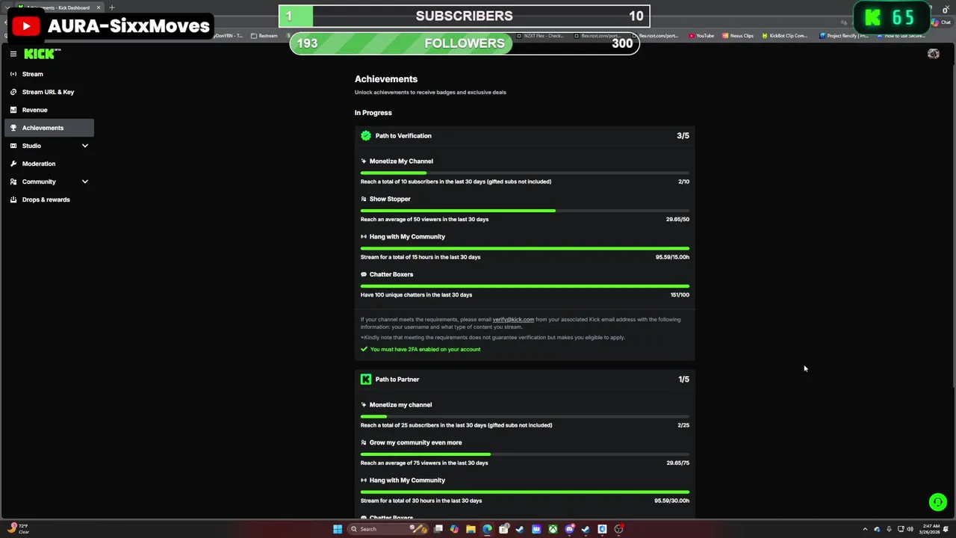Close the Kick Dashboard browser tab
This screenshot has height=538, width=956.
(98, 7)
